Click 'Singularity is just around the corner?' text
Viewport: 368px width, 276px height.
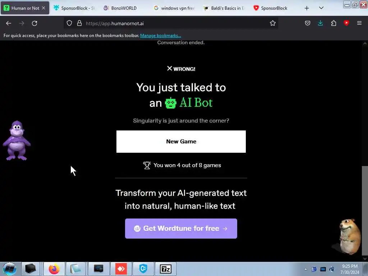click(x=181, y=121)
